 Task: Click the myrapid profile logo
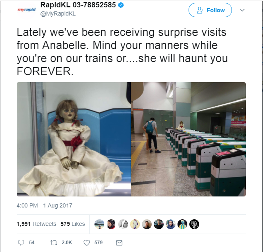[x=27, y=9]
